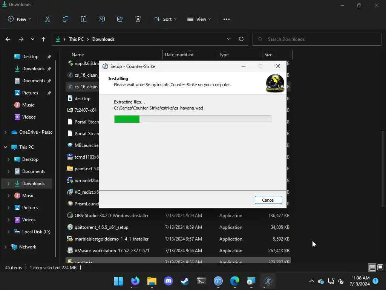
Task: Open the taskbar clock and date
Action: pyautogui.click(x=360, y=281)
